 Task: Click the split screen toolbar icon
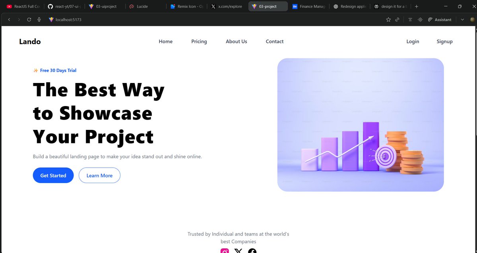420,19
